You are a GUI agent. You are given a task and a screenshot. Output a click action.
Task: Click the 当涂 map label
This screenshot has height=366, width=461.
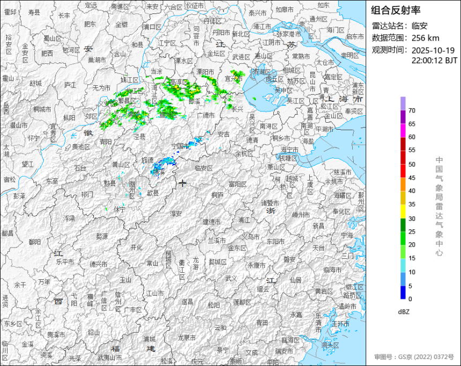click(x=157, y=71)
